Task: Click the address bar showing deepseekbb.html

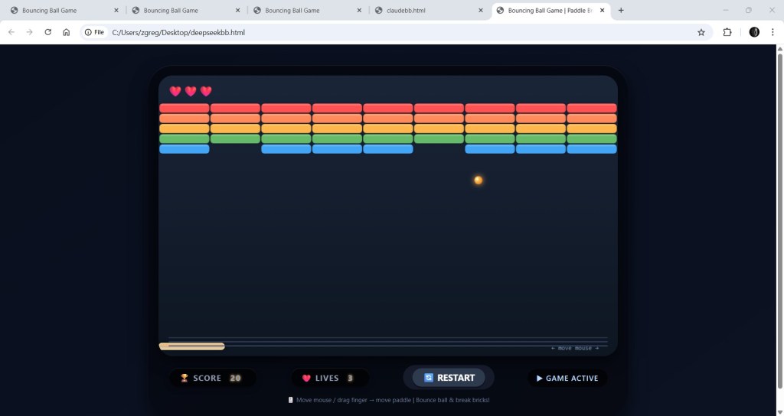Action: coord(383,32)
